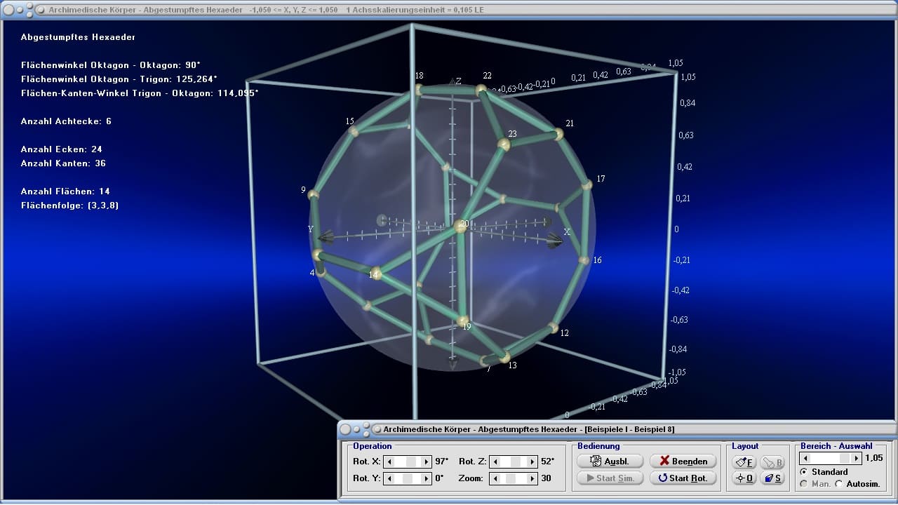Click vertex label 21 on the polyhedron
898x505 pixels.
point(570,123)
